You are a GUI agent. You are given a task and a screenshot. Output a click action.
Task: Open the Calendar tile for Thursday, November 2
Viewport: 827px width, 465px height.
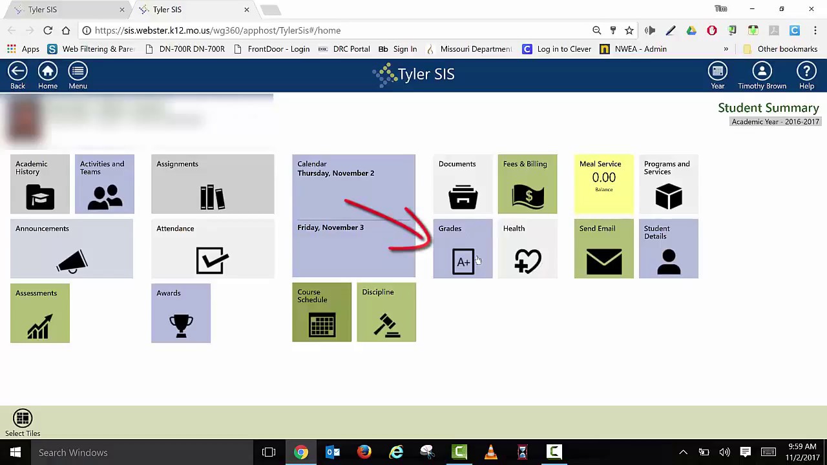pos(353,216)
